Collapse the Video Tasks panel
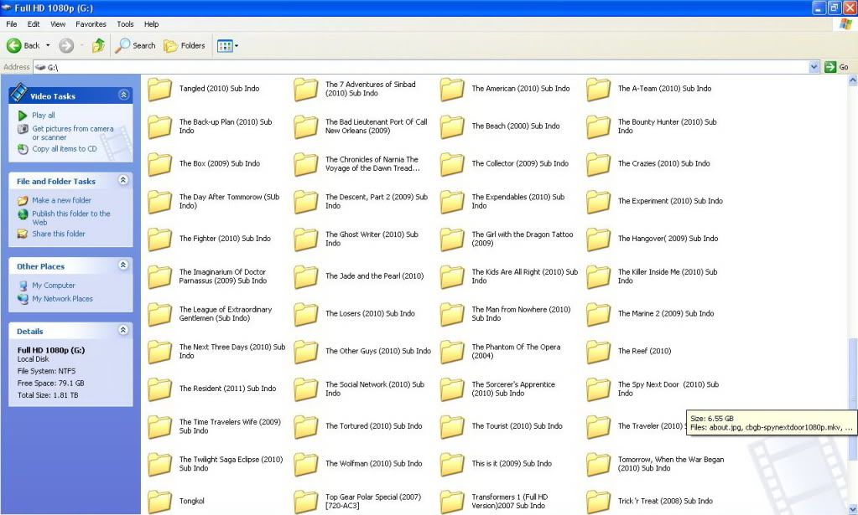Image resolution: width=858 pixels, height=515 pixels. (123, 95)
